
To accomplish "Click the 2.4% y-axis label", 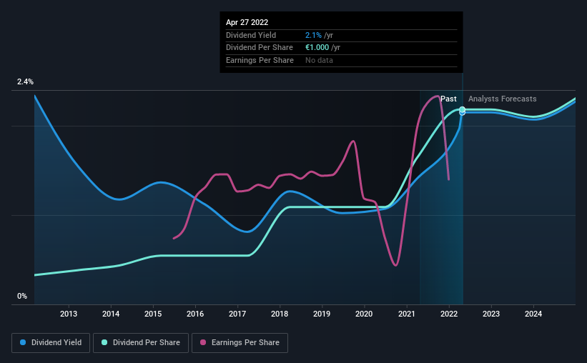I will click(25, 81).
